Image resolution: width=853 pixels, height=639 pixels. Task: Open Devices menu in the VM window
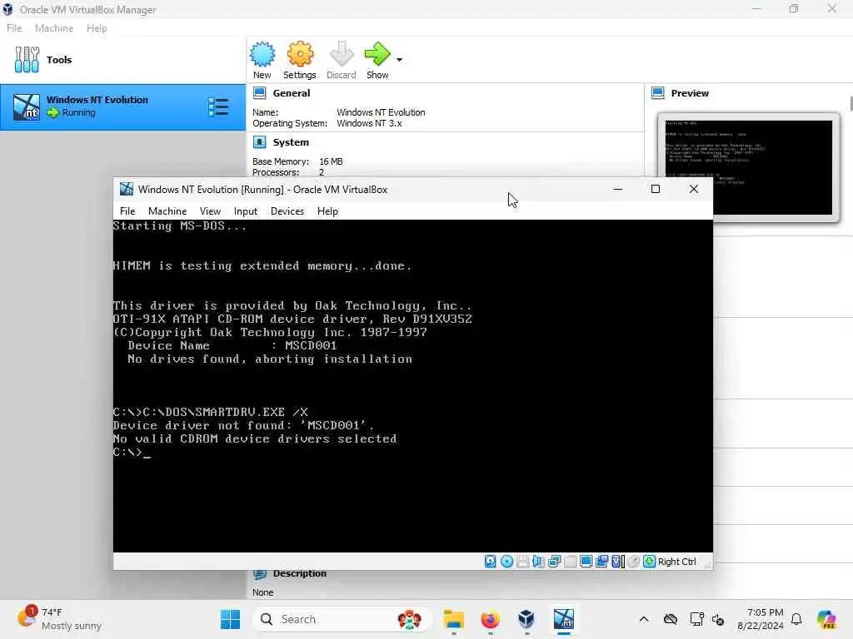(x=287, y=211)
